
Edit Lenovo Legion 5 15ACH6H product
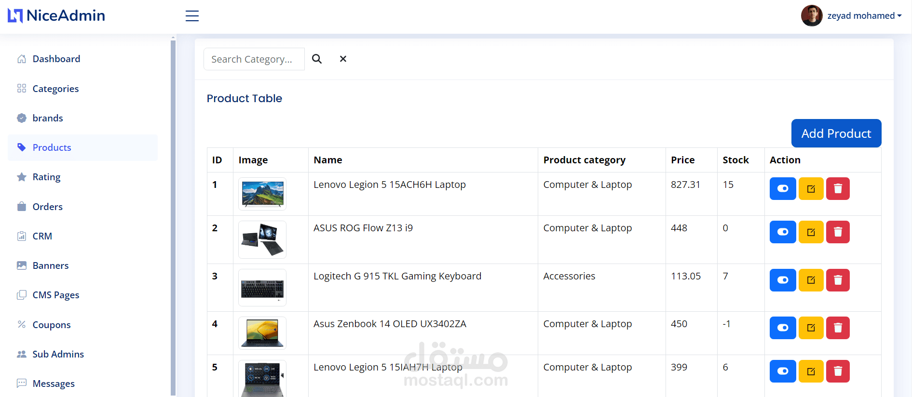tap(811, 188)
